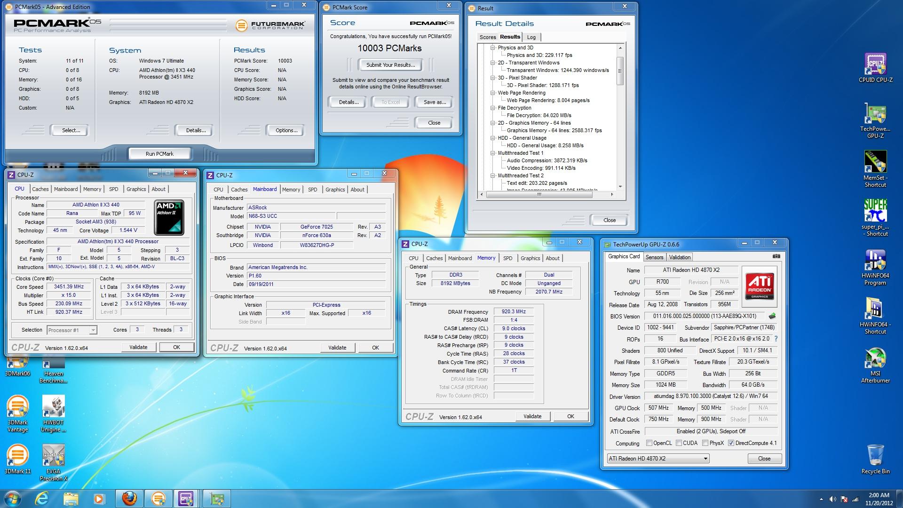Launch Internet Explorer from taskbar
903x508 pixels.
[42, 498]
